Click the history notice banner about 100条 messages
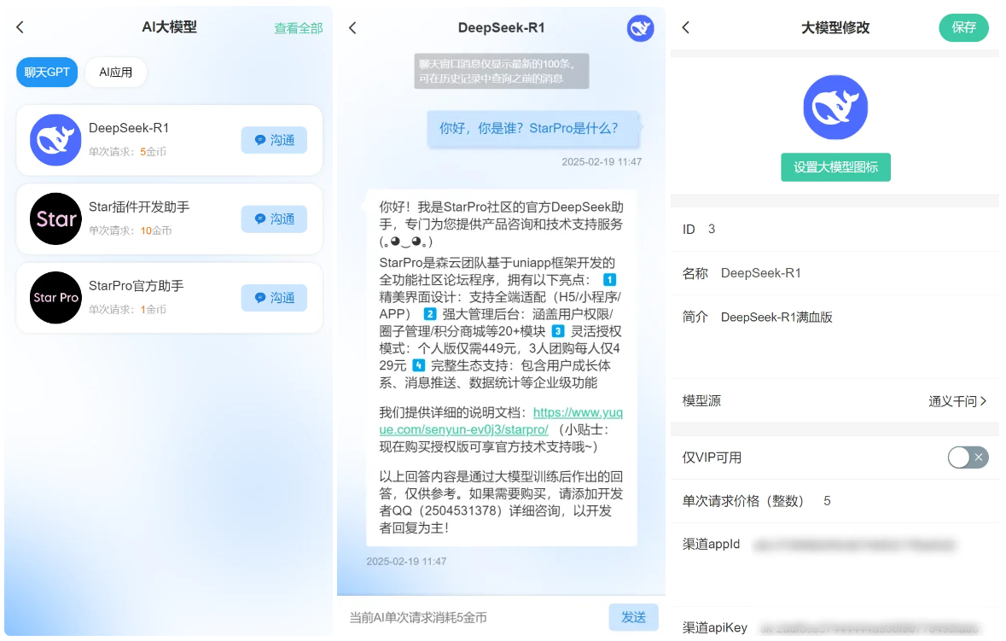1006x641 pixels. (501, 71)
